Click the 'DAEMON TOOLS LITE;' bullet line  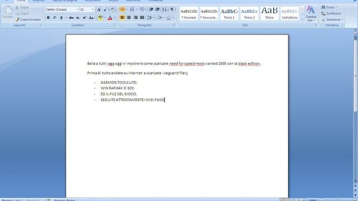(119, 83)
